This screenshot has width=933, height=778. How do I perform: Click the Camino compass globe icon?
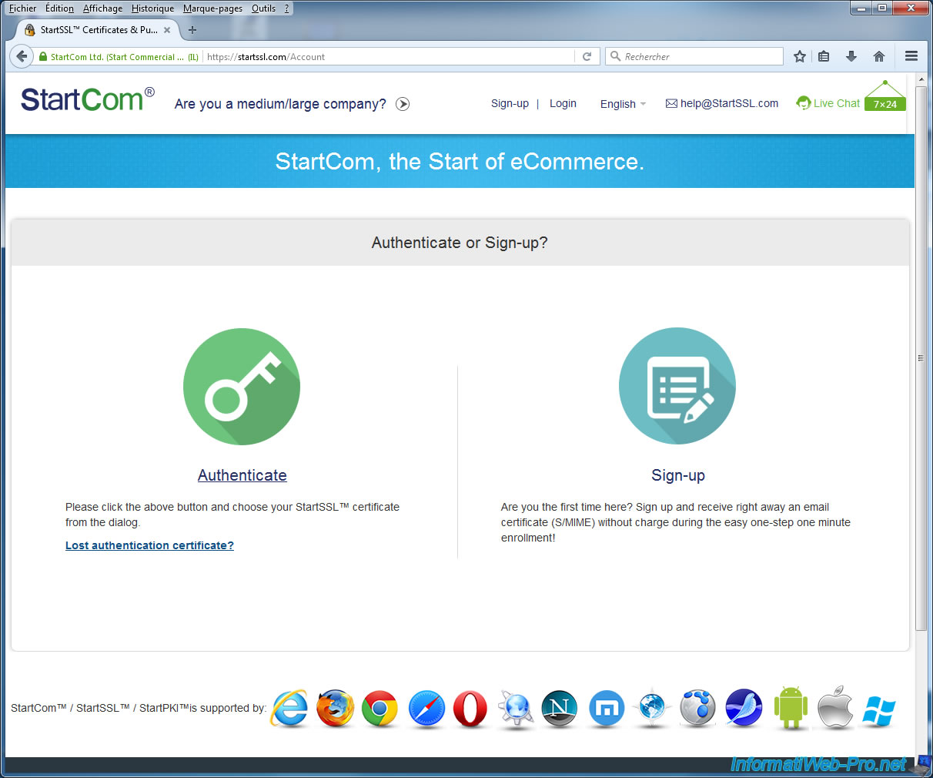coord(652,708)
